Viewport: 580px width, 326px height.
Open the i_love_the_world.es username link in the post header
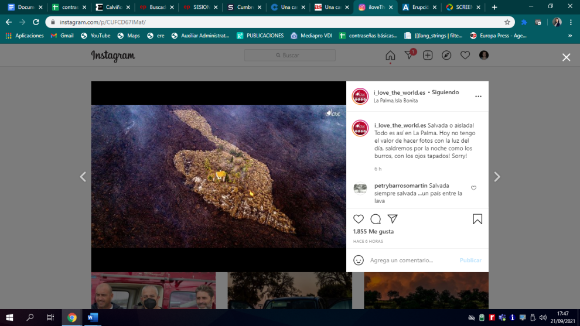(x=400, y=92)
